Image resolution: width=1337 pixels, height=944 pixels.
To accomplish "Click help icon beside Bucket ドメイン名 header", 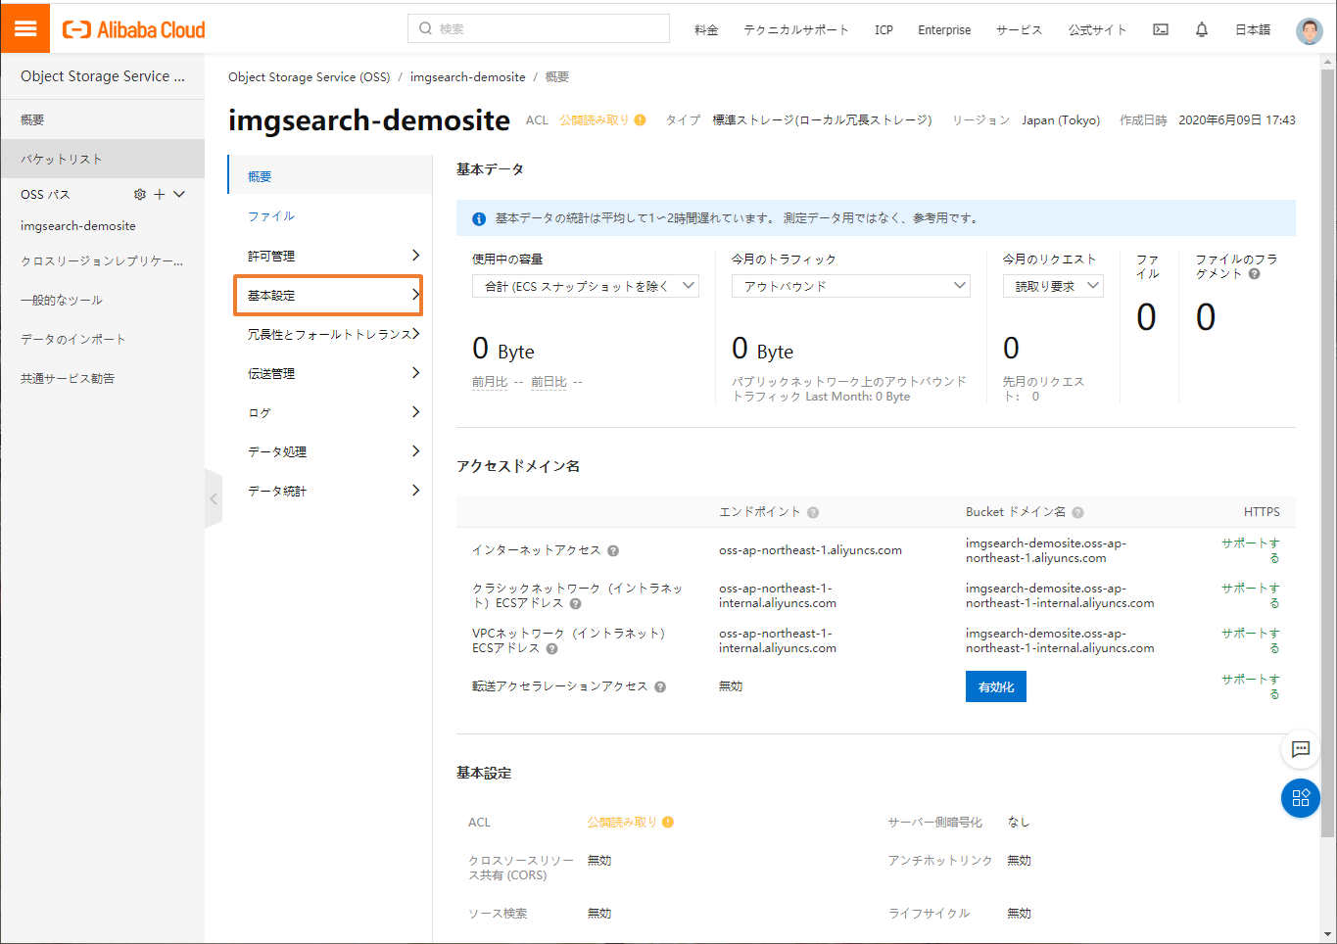I will pos(1077,512).
